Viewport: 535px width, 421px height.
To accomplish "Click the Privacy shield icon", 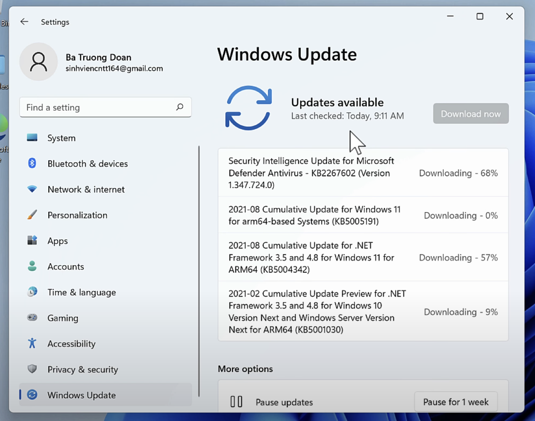I will tap(32, 369).
